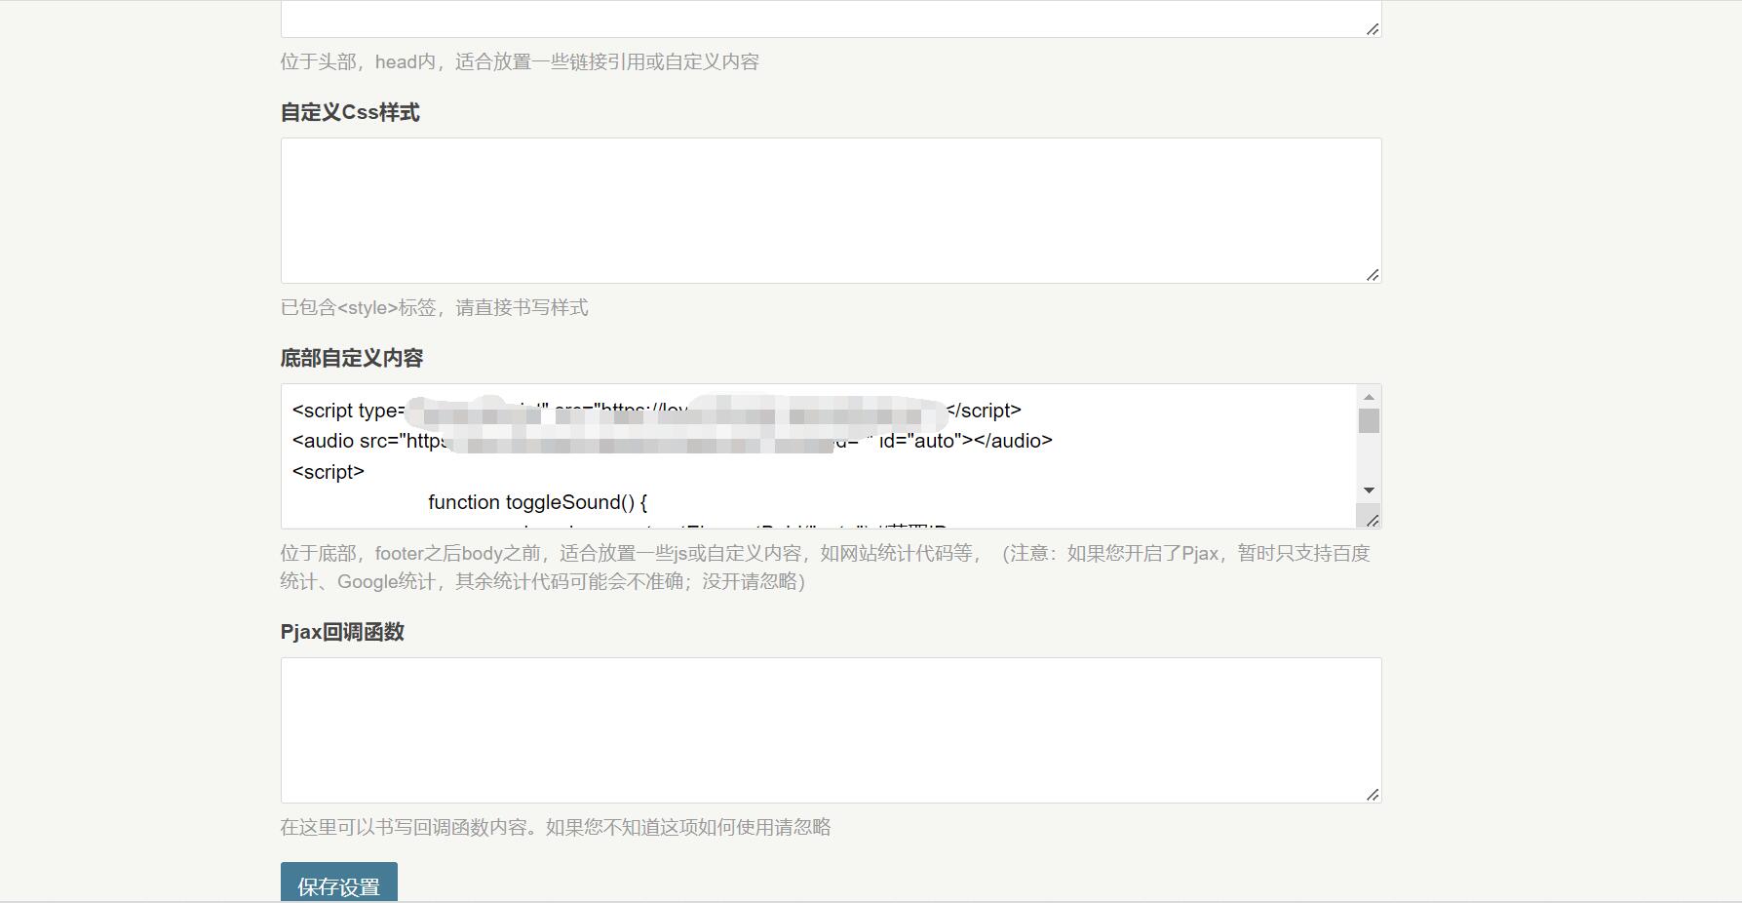
Task: Focus the Pjax回调函数 textarea
Action: [x=831, y=730]
